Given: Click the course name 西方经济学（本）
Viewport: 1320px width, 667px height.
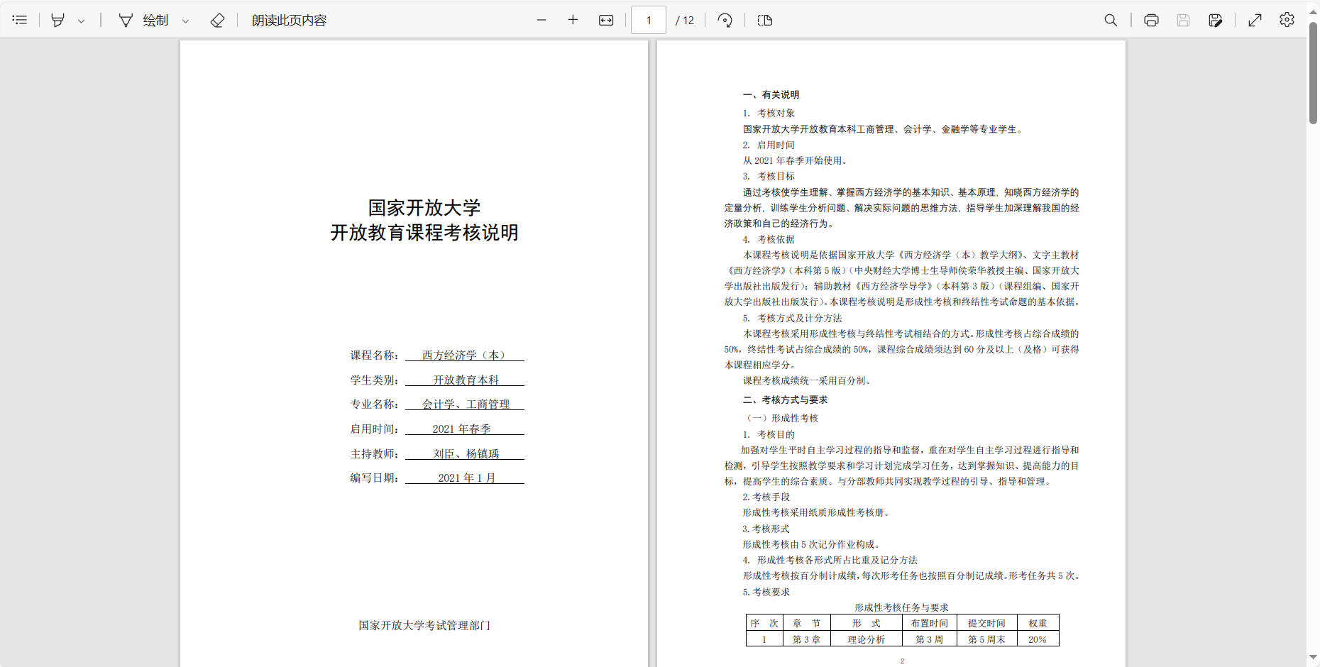Looking at the screenshot, I should point(463,355).
